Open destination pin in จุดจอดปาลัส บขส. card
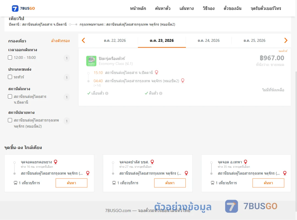Viewport: 297px width, 220px height. click(x=186, y=173)
